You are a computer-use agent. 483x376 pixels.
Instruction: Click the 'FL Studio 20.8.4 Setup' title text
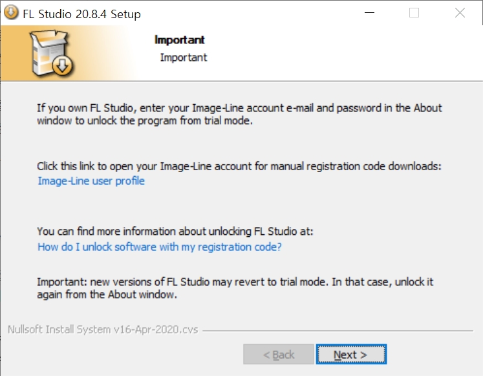[x=82, y=14]
